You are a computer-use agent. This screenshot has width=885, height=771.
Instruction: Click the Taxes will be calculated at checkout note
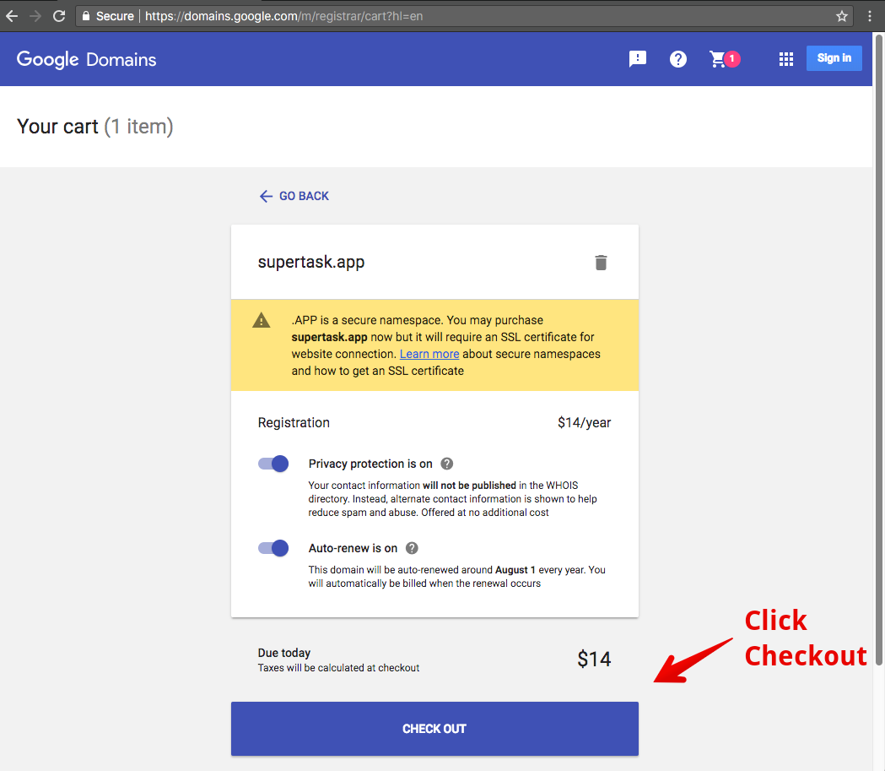pyautogui.click(x=338, y=668)
